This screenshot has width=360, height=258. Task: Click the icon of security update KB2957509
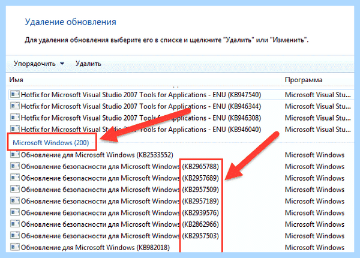point(14,189)
